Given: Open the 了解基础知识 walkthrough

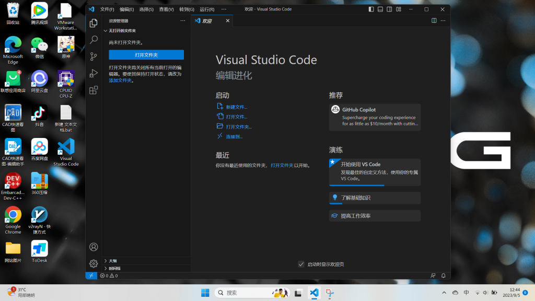Looking at the screenshot, I should (x=375, y=198).
